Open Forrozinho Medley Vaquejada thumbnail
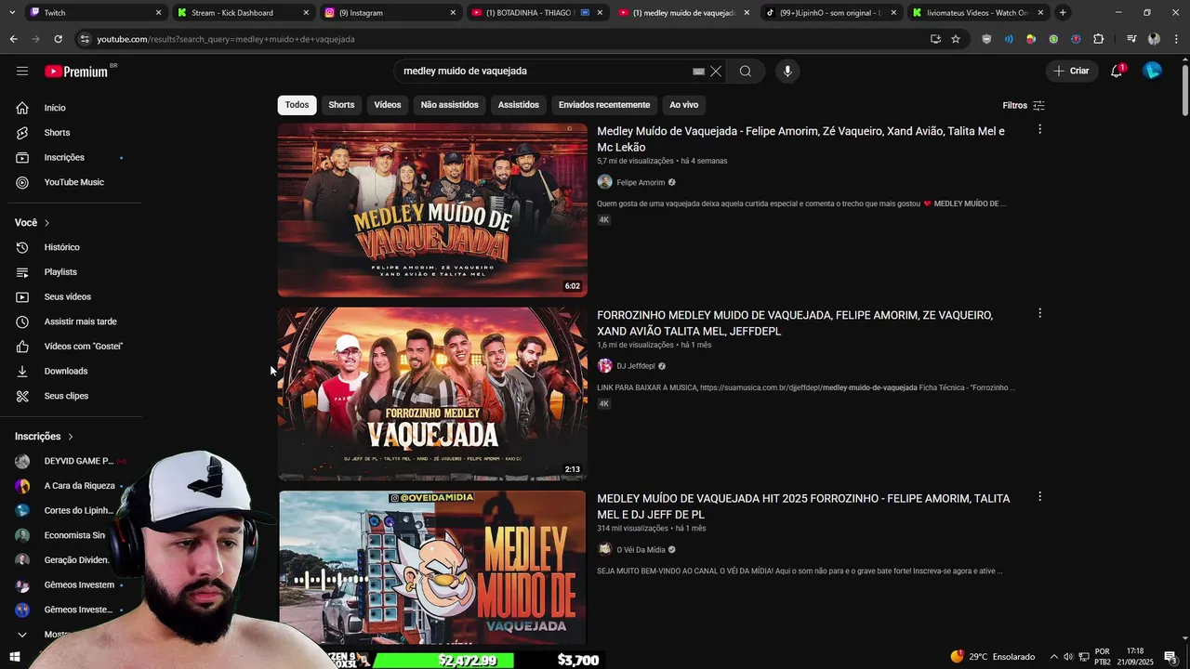The width and height of the screenshot is (1190, 669). [432, 394]
